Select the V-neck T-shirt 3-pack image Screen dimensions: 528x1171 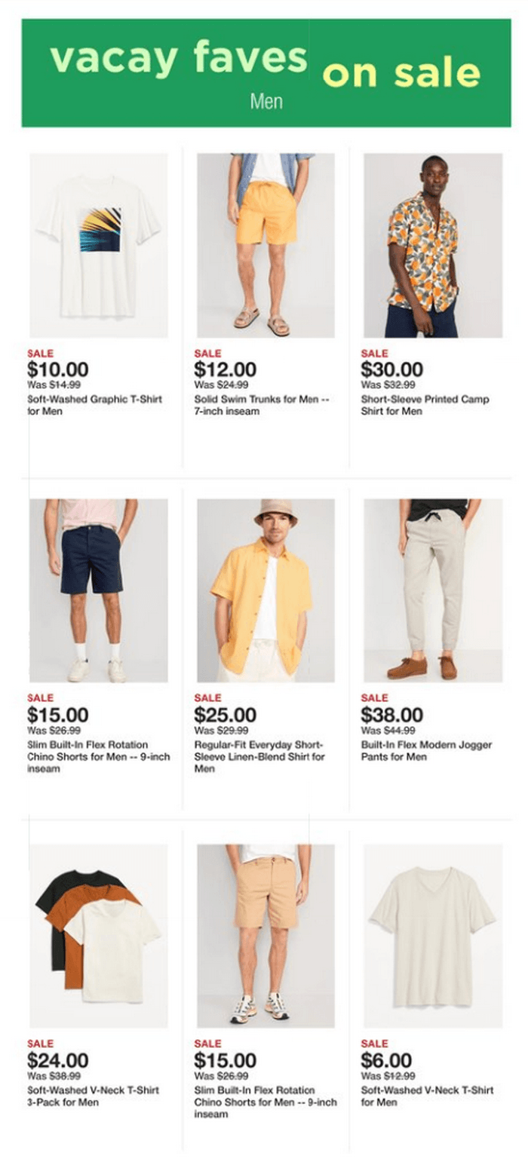point(99,936)
